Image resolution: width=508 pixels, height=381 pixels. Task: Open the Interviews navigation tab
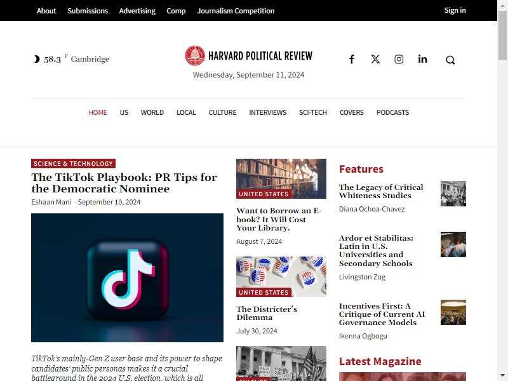click(x=267, y=112)
